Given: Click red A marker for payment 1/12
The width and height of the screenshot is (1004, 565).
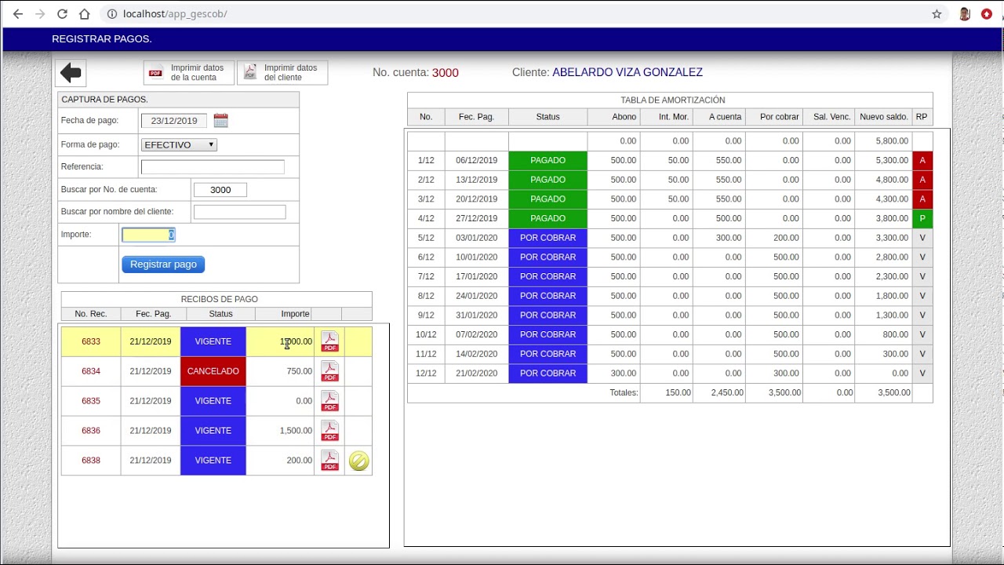Looking at the screenshot, I should [922, 160].
